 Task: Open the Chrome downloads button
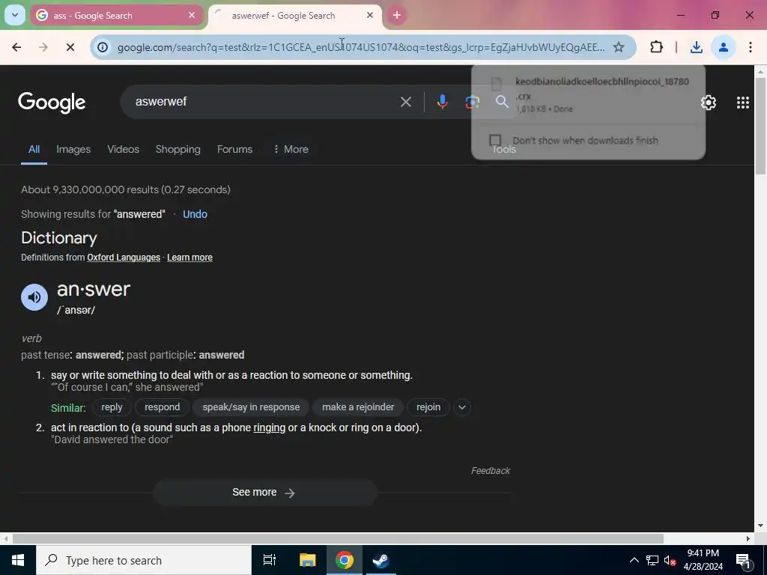point(697,47)
